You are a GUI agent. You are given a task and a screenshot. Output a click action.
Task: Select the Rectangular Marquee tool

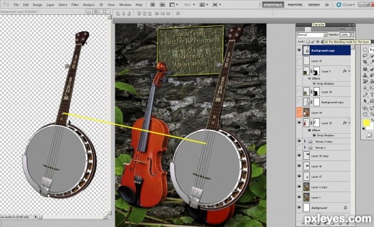(x=365, y=50)
